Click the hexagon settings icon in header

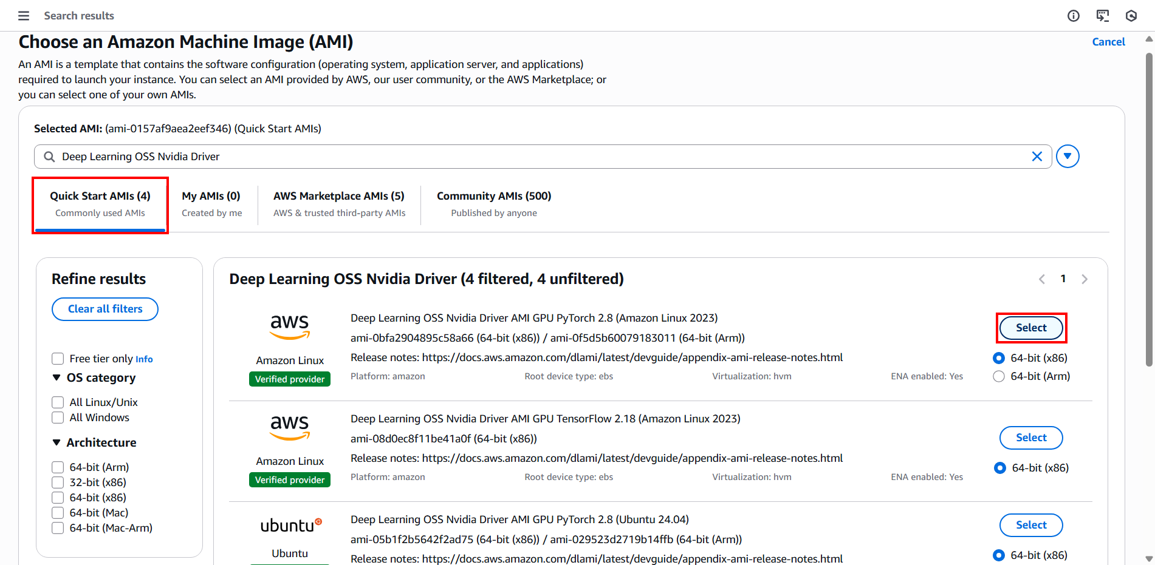tap(1131, 16)
